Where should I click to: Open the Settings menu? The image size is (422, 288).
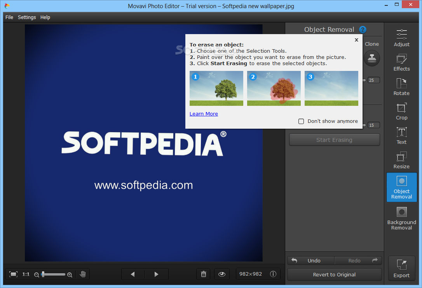(27, 17)
